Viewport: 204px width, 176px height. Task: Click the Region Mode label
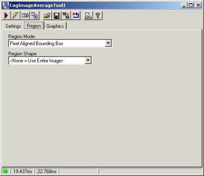point(22,37)
